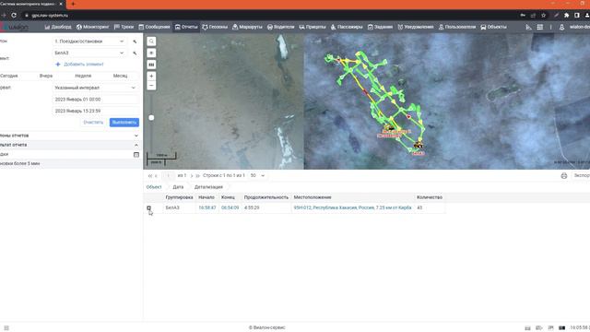Open the rows per page dropdown 50
The width and height of the screenshot is (590, 332).
click(257, 176)
